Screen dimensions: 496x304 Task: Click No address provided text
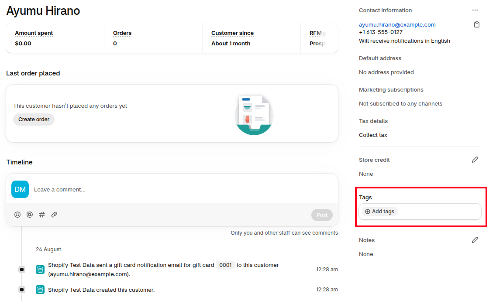pyautogui.click(x=386, y=72)
